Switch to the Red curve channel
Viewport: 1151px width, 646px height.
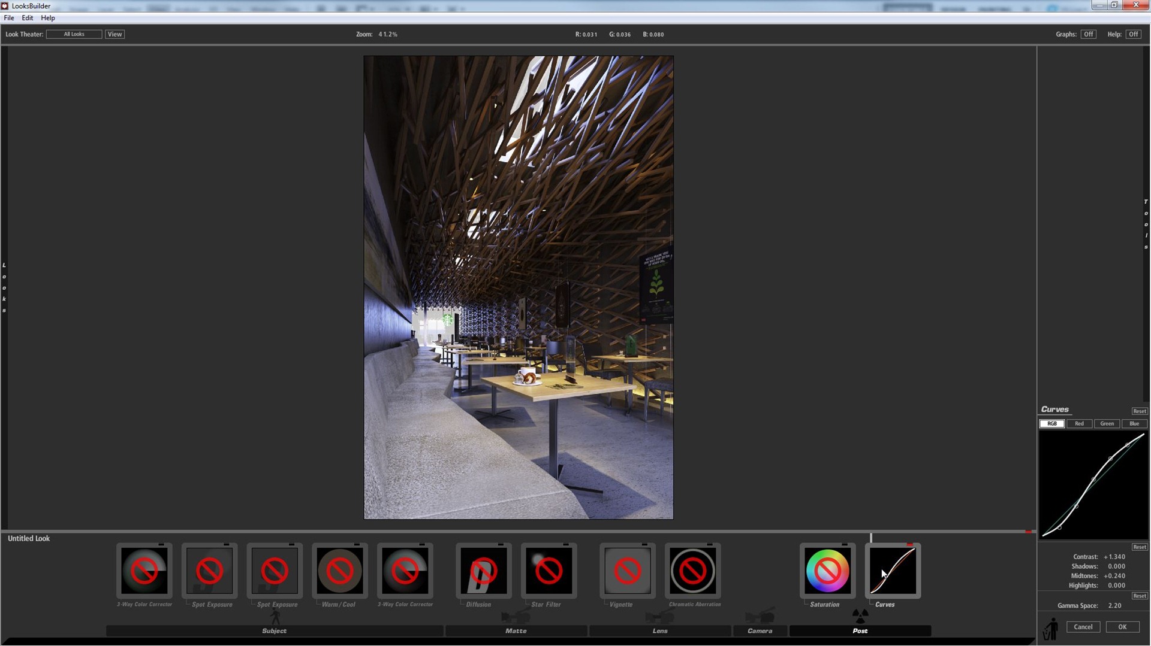1079,424
